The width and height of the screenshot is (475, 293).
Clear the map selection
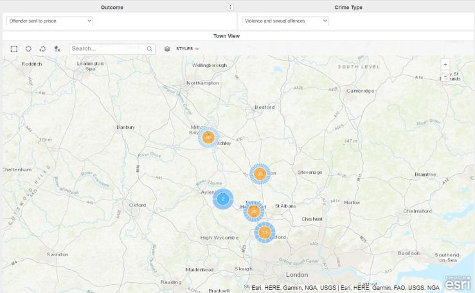pyautogui.click(x=57, y=49)
